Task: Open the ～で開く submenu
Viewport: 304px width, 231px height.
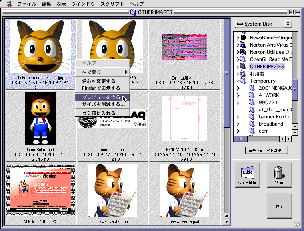Action: (102, 72)
